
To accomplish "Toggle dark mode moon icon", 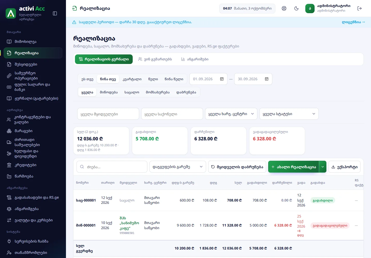I will [296, 9].
